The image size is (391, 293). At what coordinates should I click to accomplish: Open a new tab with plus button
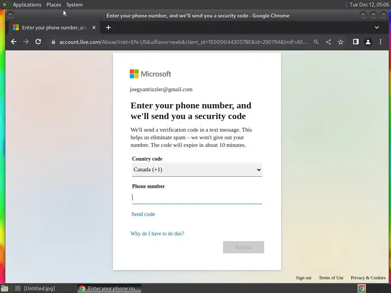pyautogui.click(x=108, y=27)
